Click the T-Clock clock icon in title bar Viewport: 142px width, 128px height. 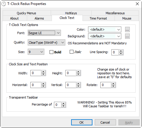click(3, 4)
